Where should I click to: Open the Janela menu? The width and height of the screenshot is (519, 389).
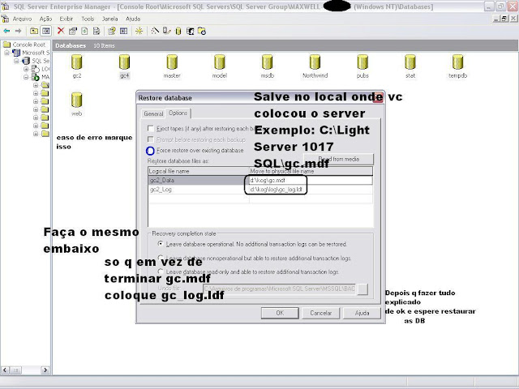click(110, 19)
